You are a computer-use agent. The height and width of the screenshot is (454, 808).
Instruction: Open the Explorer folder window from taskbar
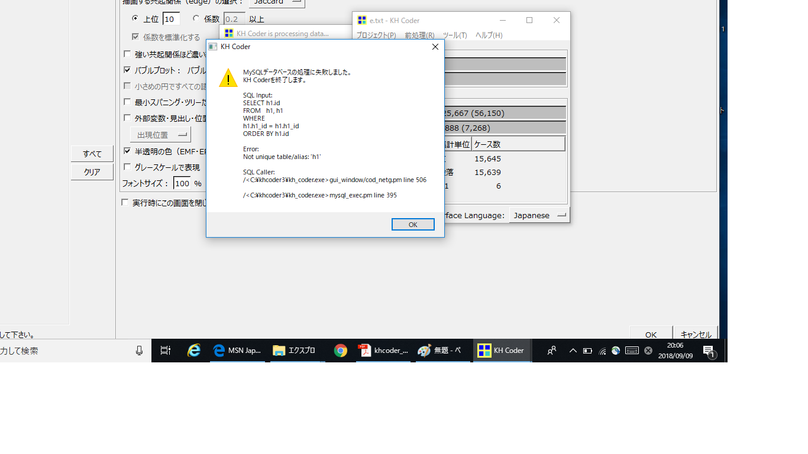[295, 351]
